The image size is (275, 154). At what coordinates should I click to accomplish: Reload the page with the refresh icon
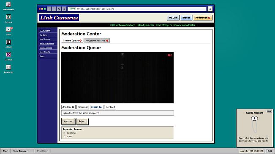[59, 9]
